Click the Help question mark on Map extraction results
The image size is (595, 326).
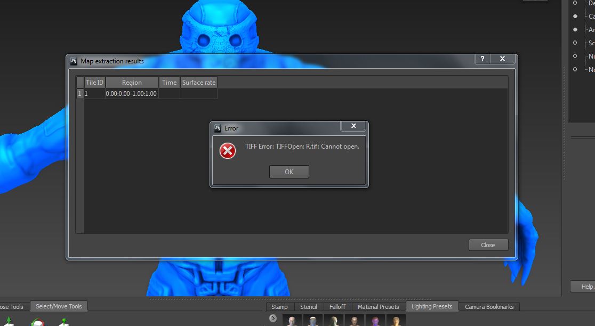[483, 59]
